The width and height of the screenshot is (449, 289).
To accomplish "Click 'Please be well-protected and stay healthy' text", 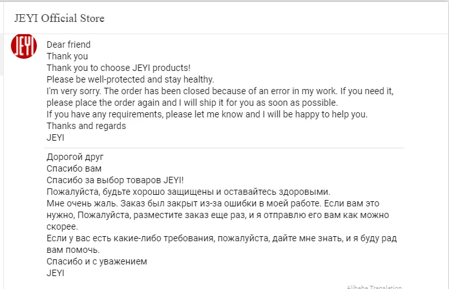I will pyautogui.click(x=131, y=79).
